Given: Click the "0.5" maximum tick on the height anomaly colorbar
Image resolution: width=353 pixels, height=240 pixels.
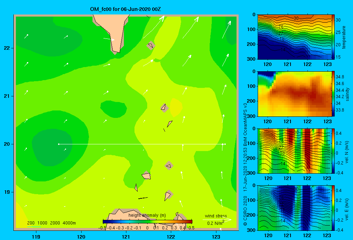Looking at the screenshot, I should click(192, 228).
